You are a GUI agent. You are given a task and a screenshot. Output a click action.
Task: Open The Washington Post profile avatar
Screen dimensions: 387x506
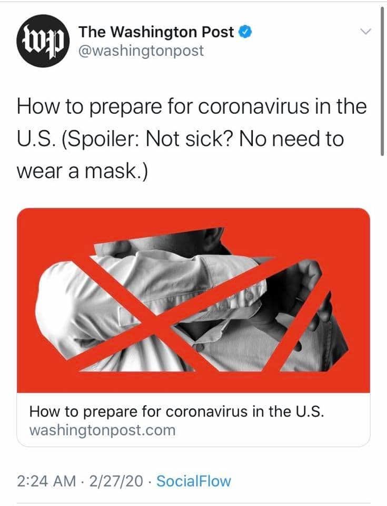43,41
